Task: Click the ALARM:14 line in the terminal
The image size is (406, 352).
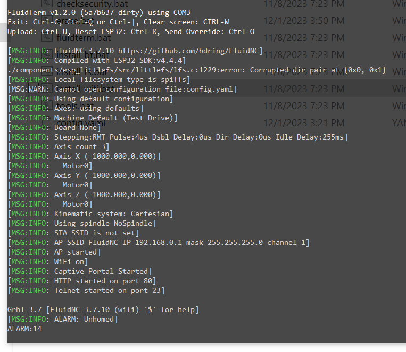Action: pos(24,329)
